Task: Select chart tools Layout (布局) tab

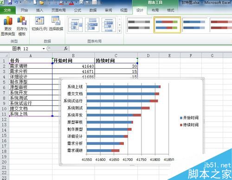Action: click(x=155, y=10)
